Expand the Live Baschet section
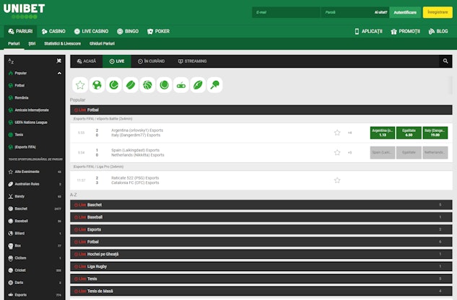The width and height of the screenshot is (457, 300). 261,205
